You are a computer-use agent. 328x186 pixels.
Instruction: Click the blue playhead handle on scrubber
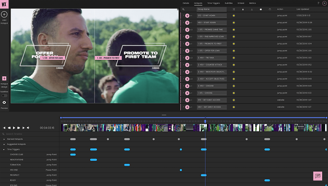pos(205,121)
